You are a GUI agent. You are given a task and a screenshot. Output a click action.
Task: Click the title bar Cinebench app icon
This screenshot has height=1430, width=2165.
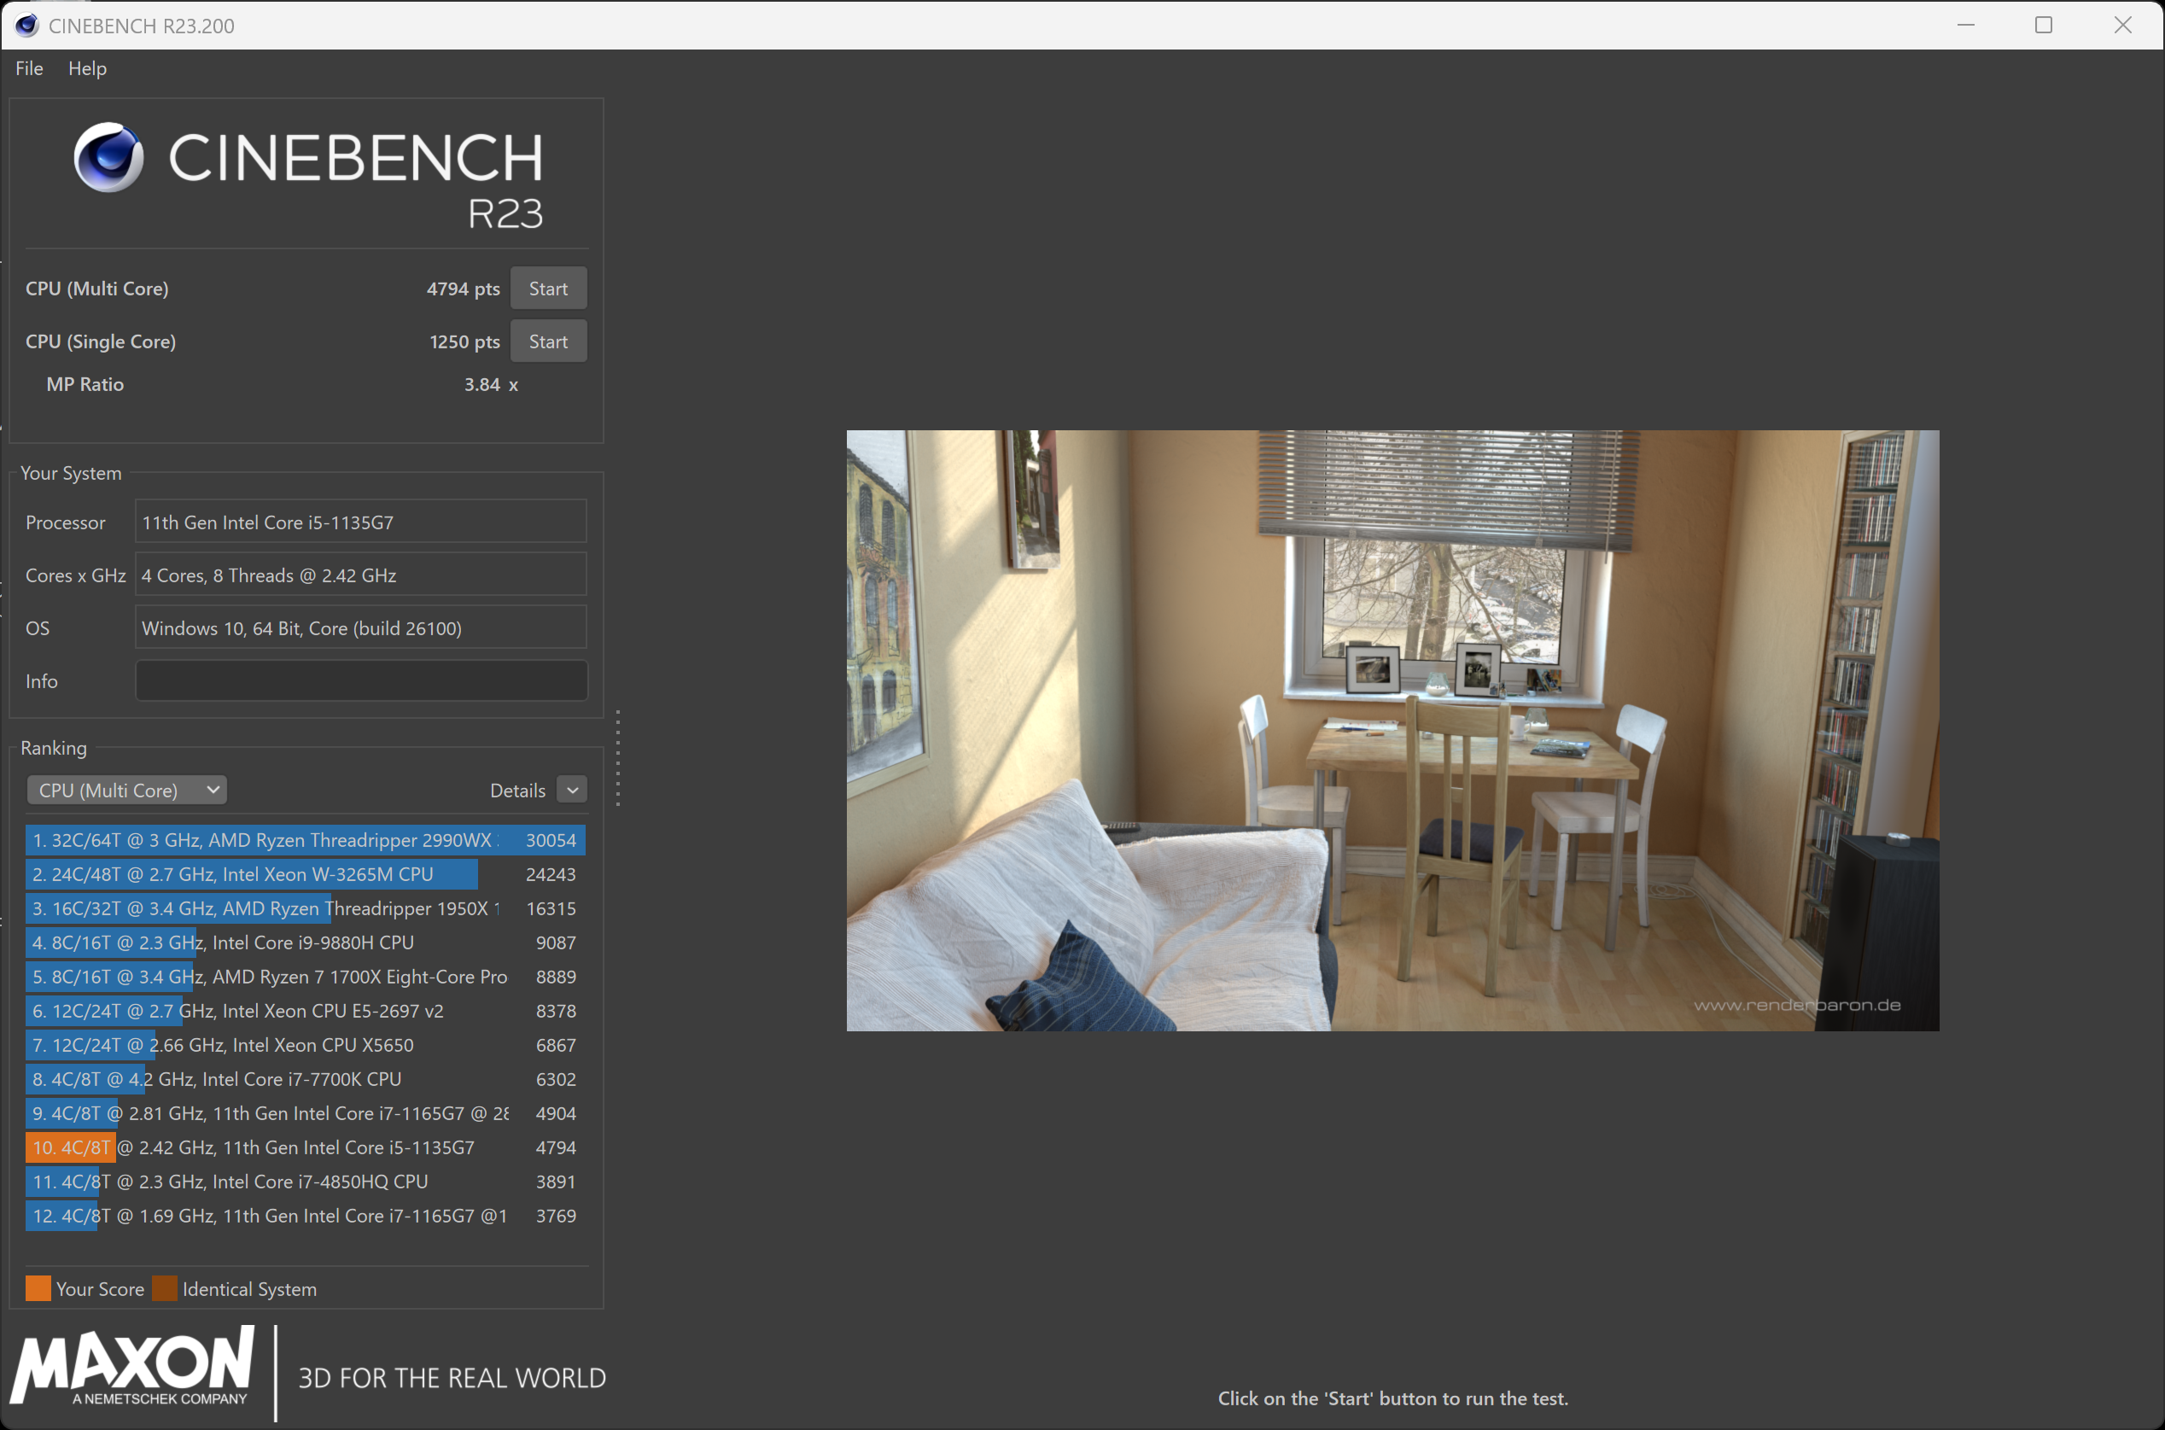(26, 26)
